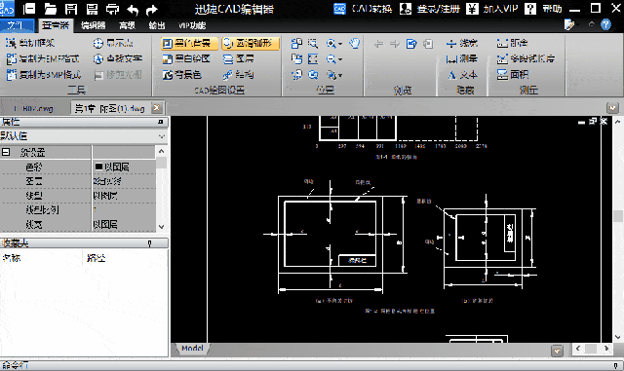Open the zoom-out dropdown arrow
This screenshot has width=624, height=371.
340,59
